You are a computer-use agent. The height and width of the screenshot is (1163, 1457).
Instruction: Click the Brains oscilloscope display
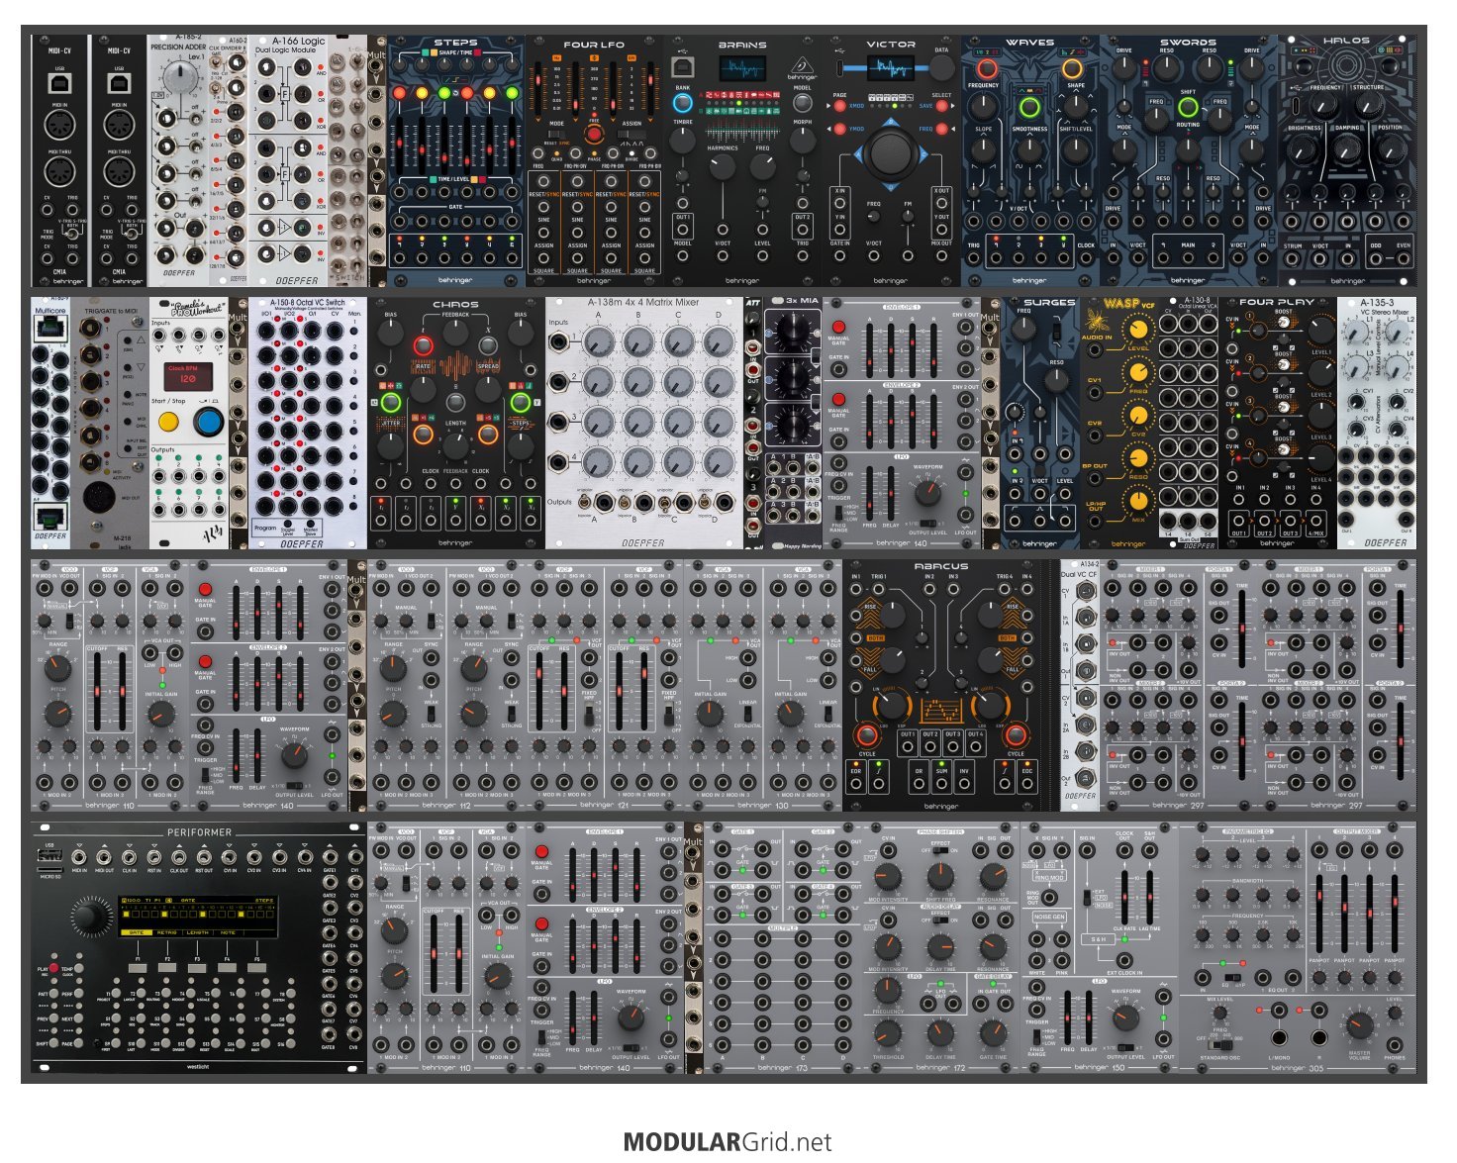[x=742, y=68]
